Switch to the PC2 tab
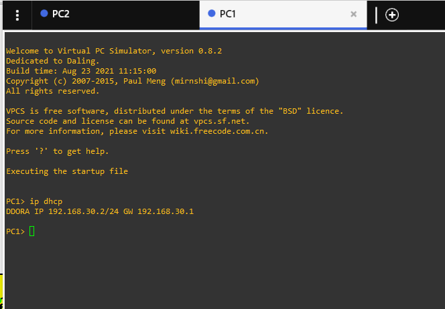 pos(115,15)
